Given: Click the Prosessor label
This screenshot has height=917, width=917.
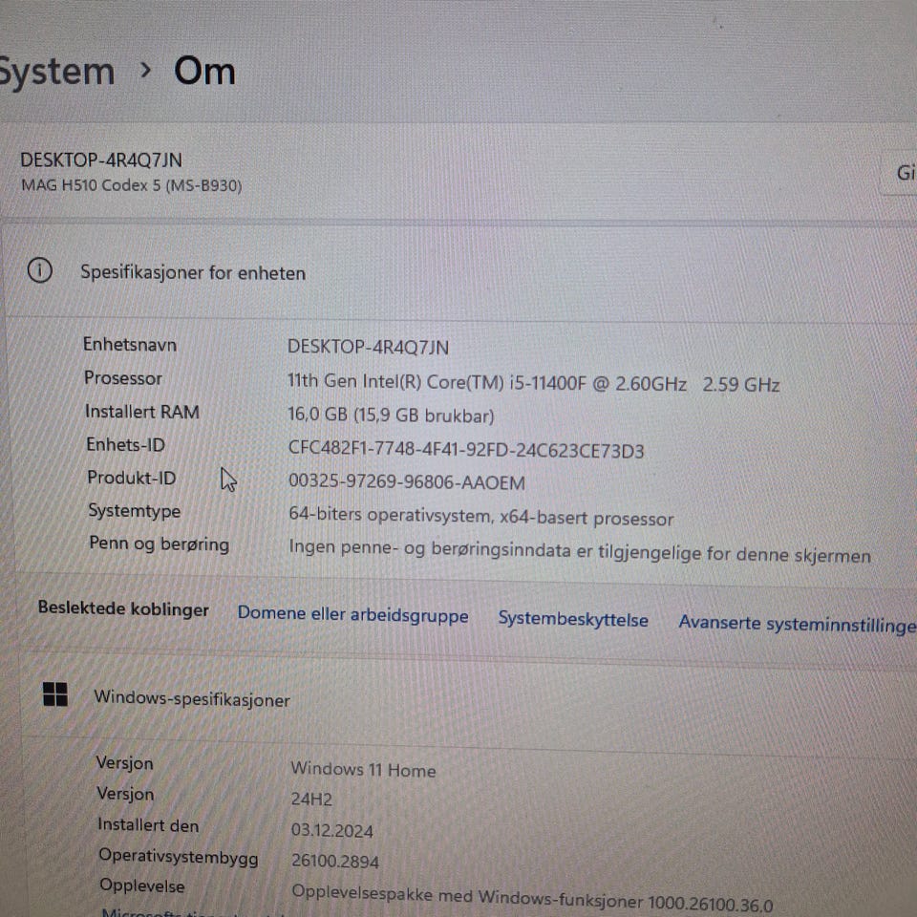Looking at the screenshot, I should coord(123,378).
